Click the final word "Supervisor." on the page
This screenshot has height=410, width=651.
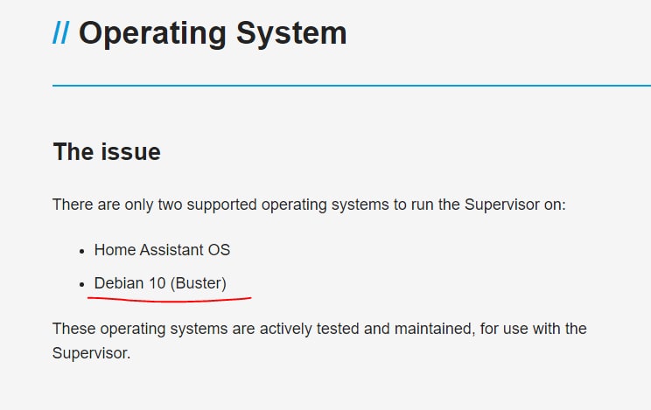coord(91,355)
